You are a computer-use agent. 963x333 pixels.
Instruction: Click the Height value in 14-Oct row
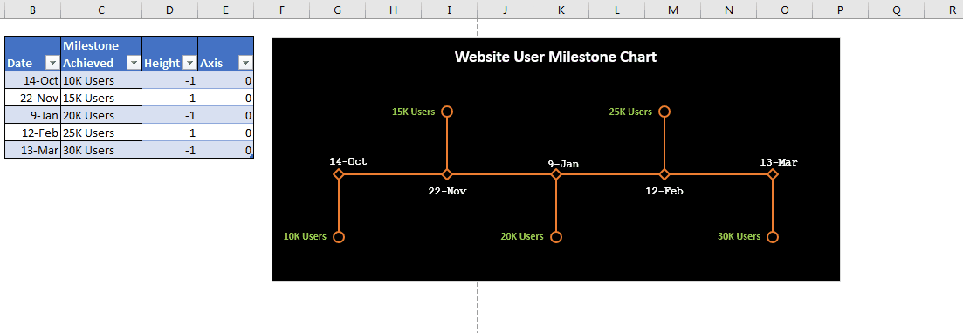(170, 80)
